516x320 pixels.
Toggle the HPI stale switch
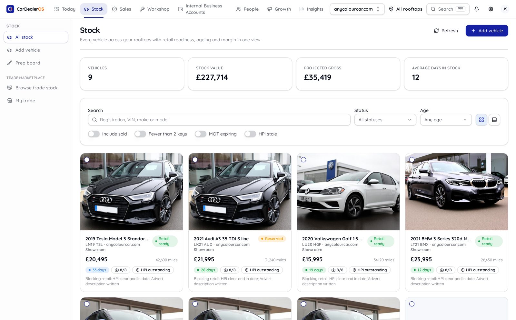point(250,134)
